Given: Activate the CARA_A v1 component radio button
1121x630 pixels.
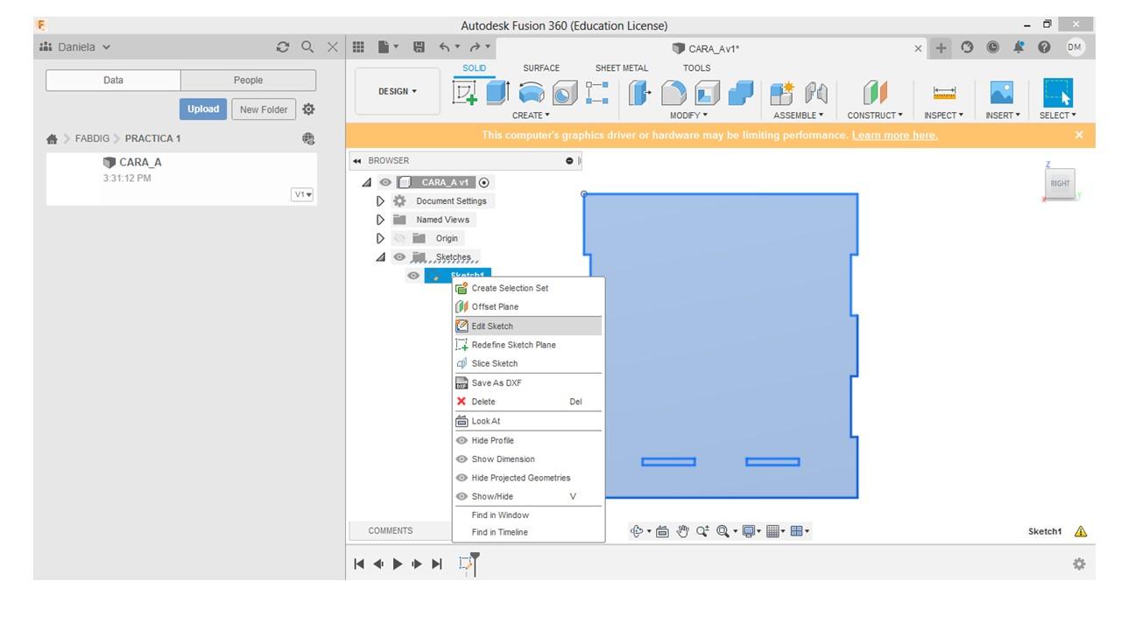Looking at the screenshot, I should pos(484,182).
